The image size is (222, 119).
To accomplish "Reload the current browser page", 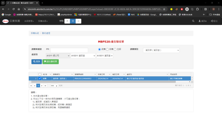I will (x=13, y=9).
